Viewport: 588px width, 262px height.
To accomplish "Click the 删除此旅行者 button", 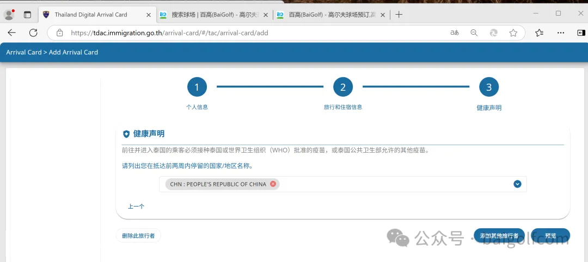I will [138, 236].
